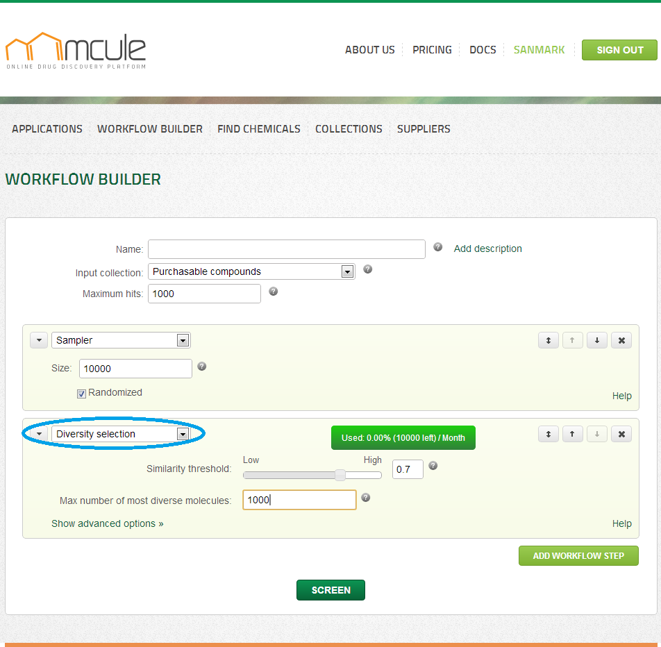The image size is (661, 647).
Task: Delete the Diversity selection step
Action: click(621, 434)
